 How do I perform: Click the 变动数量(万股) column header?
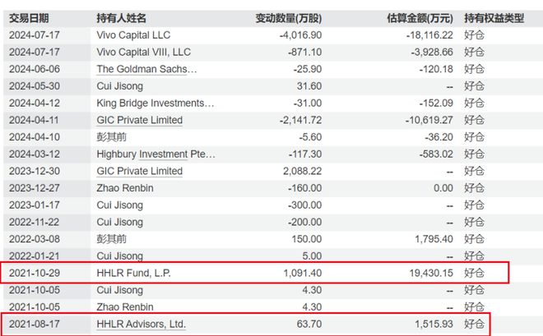pyautogui.click(x=289, y=18)
